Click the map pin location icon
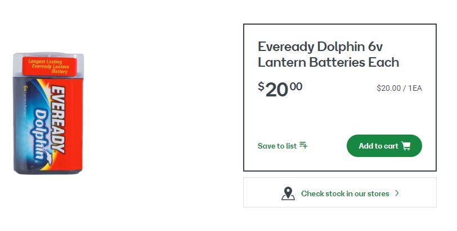 pos(288,193)
